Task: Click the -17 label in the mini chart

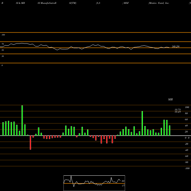Action: (x=123, y=186)
